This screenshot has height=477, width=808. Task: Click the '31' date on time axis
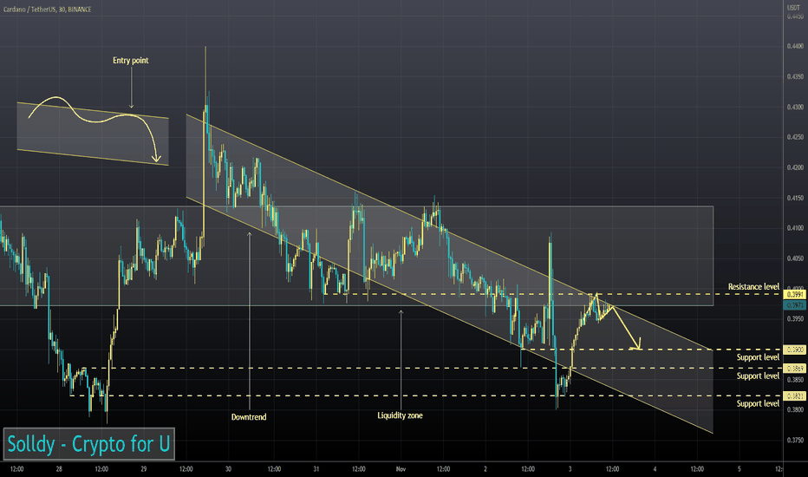click(316, 468)
